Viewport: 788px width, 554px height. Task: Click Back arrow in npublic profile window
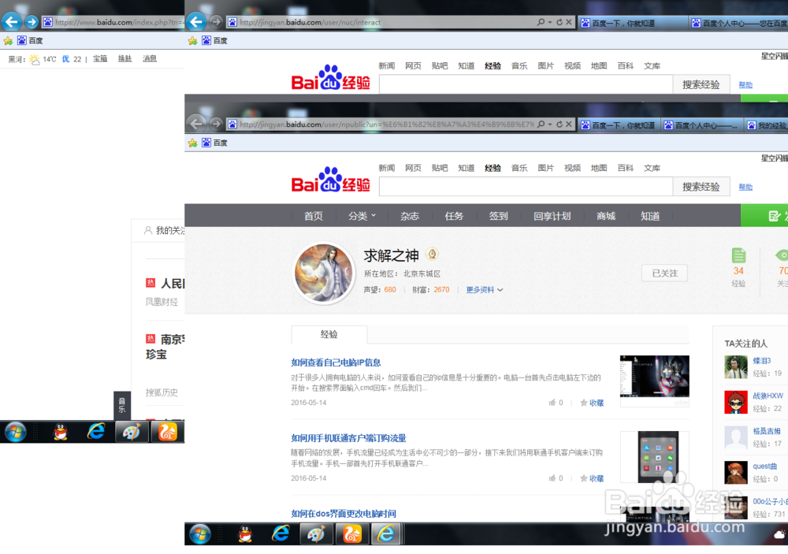(x=196, y=124)
